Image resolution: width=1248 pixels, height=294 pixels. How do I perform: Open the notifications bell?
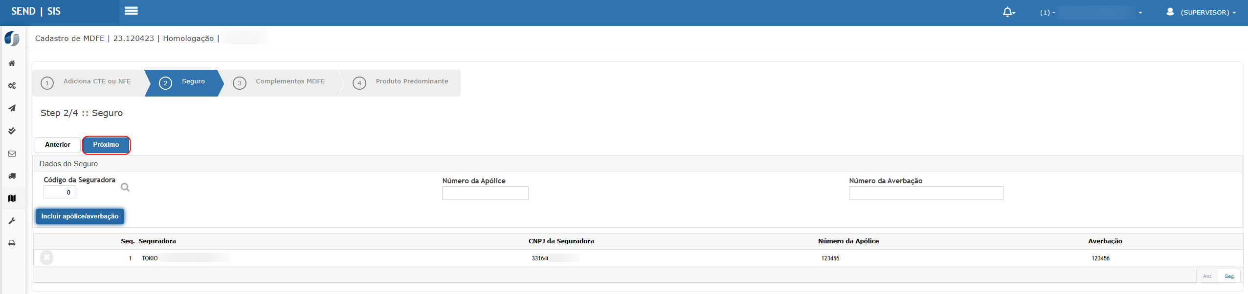click(x=1008, y=12)
